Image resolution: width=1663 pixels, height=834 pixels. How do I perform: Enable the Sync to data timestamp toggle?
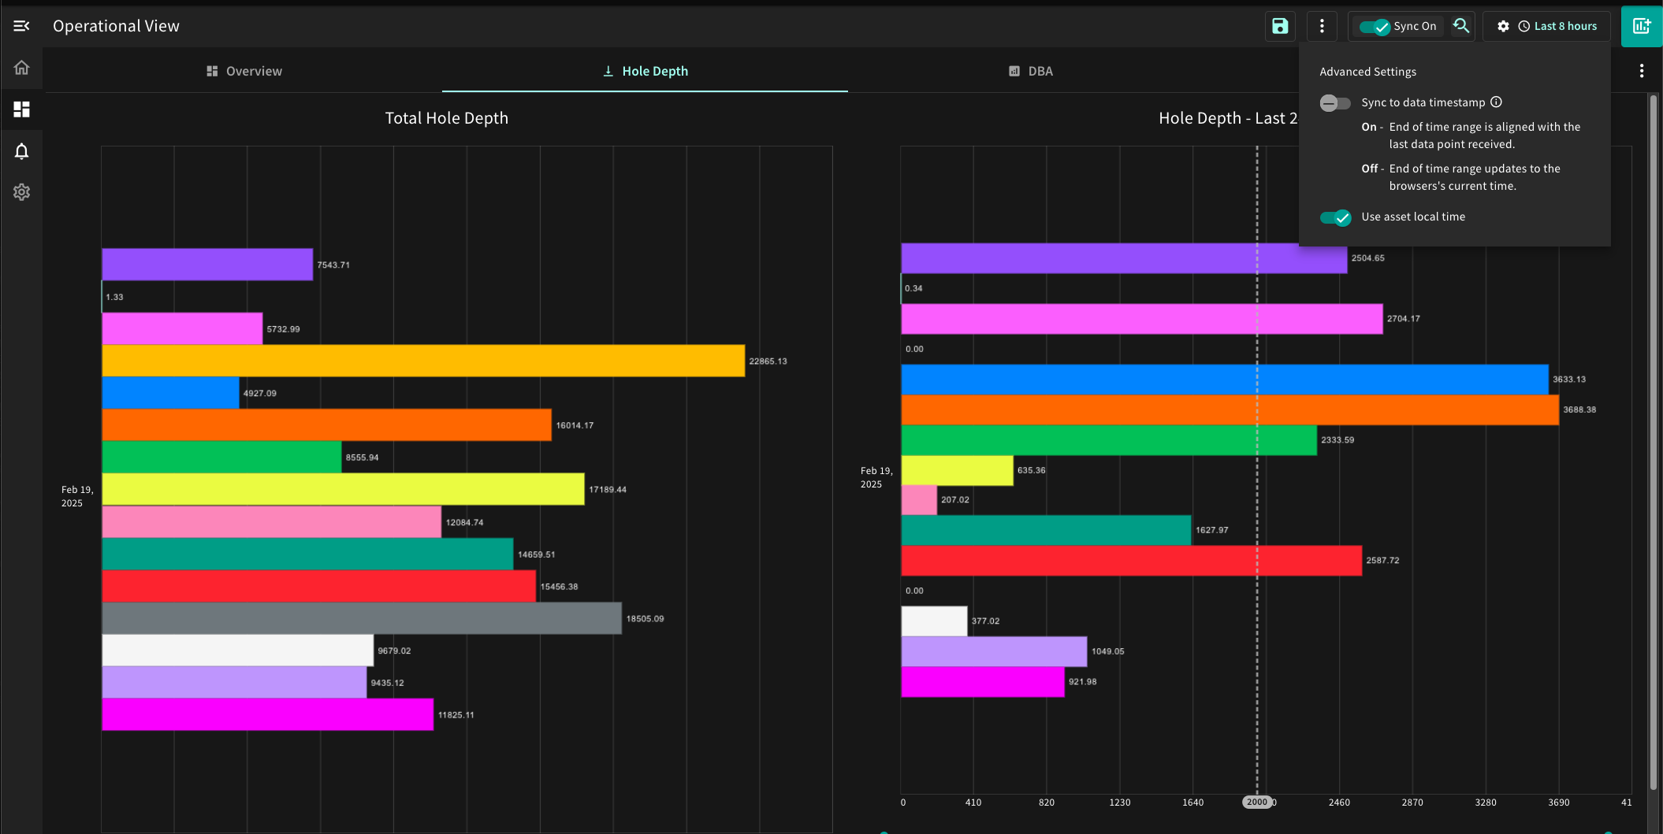click(x=1335, y=103)
